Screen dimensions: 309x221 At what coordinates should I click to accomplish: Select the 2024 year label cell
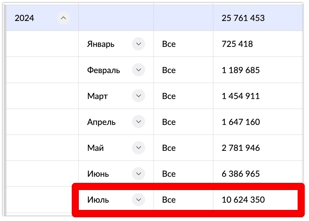coord(24,18)
